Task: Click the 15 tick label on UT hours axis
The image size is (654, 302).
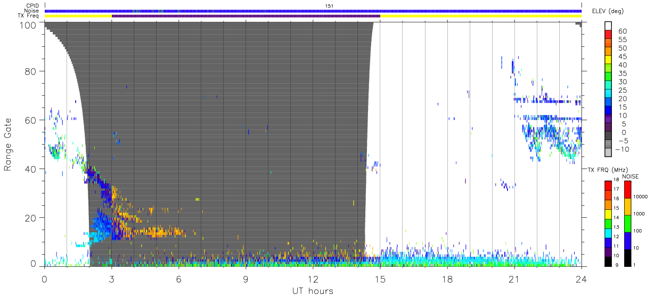Action: coord(380,279)
